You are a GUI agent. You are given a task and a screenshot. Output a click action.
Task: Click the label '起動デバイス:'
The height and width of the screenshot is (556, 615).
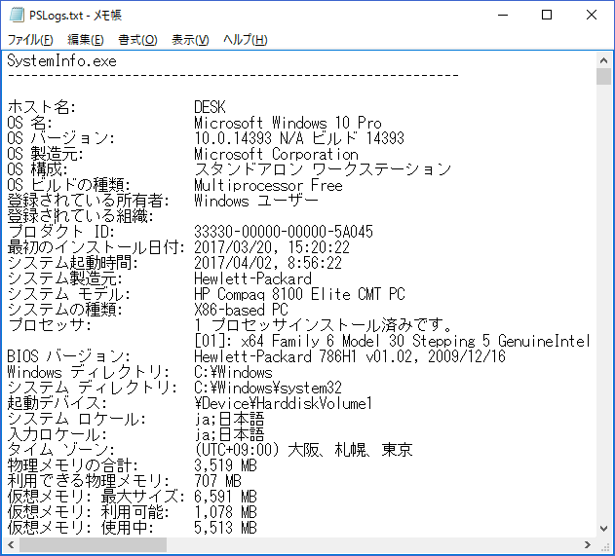[57, 403]
